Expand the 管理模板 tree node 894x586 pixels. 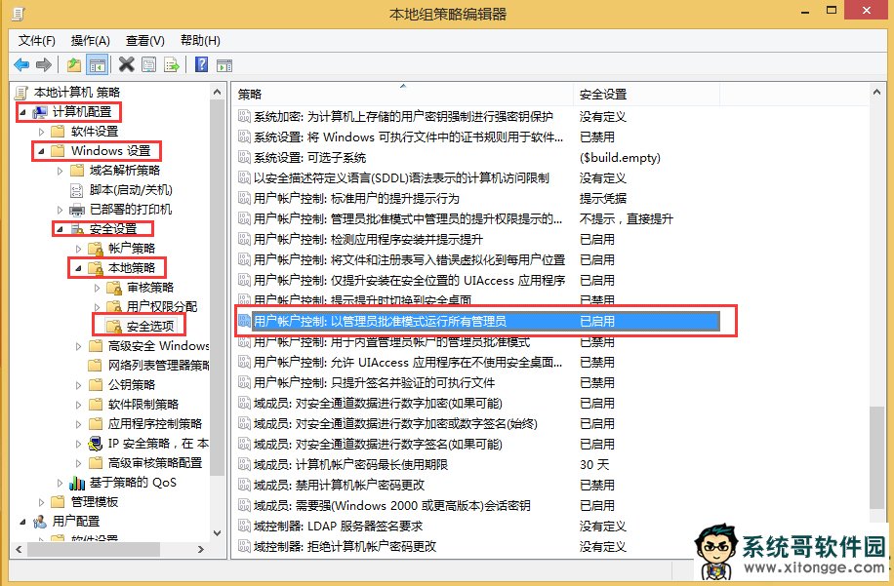coord(41,502)
